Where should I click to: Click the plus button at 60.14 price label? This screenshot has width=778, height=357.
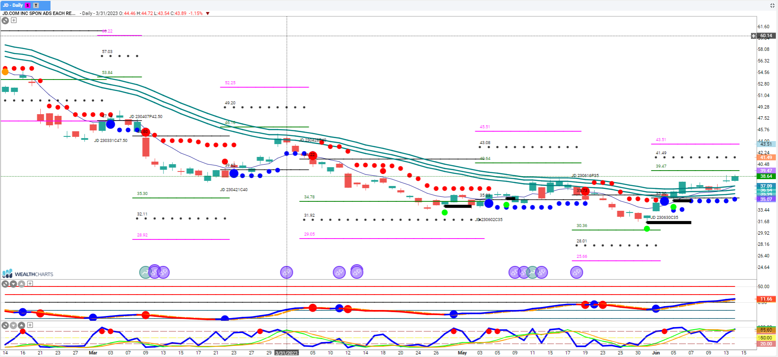754,36
